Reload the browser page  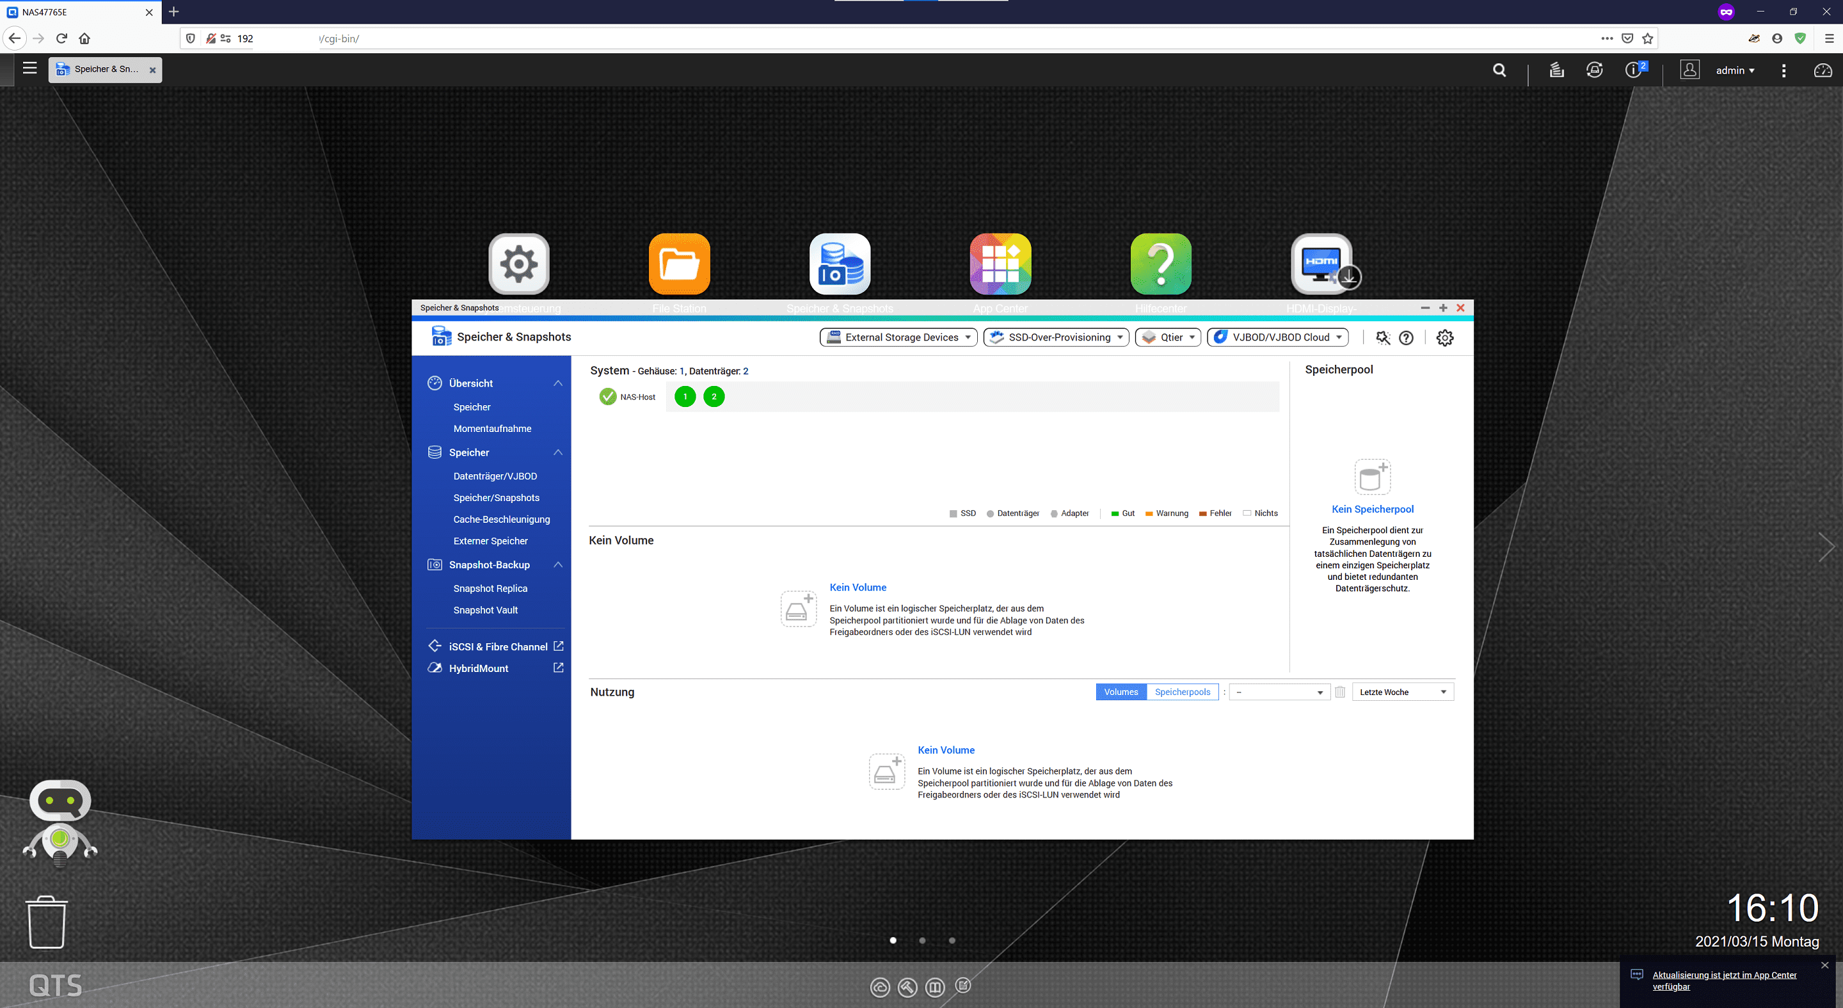61,38
